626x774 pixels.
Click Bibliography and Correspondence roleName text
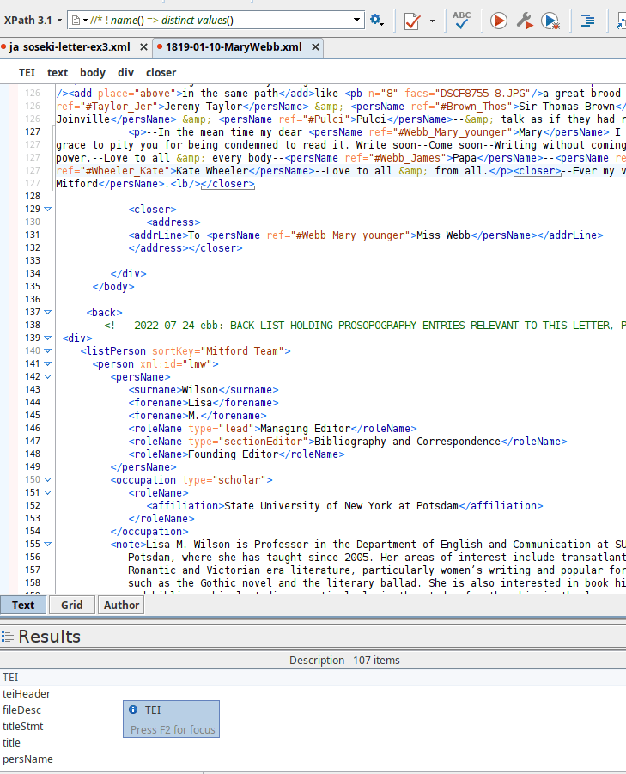coord(408,442)
